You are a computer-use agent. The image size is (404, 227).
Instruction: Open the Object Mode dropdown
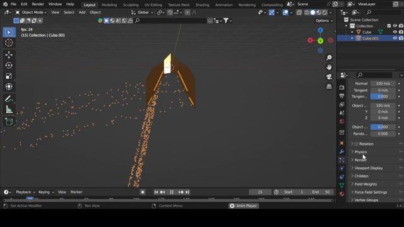pyautogui.click(x=31, y=13)
